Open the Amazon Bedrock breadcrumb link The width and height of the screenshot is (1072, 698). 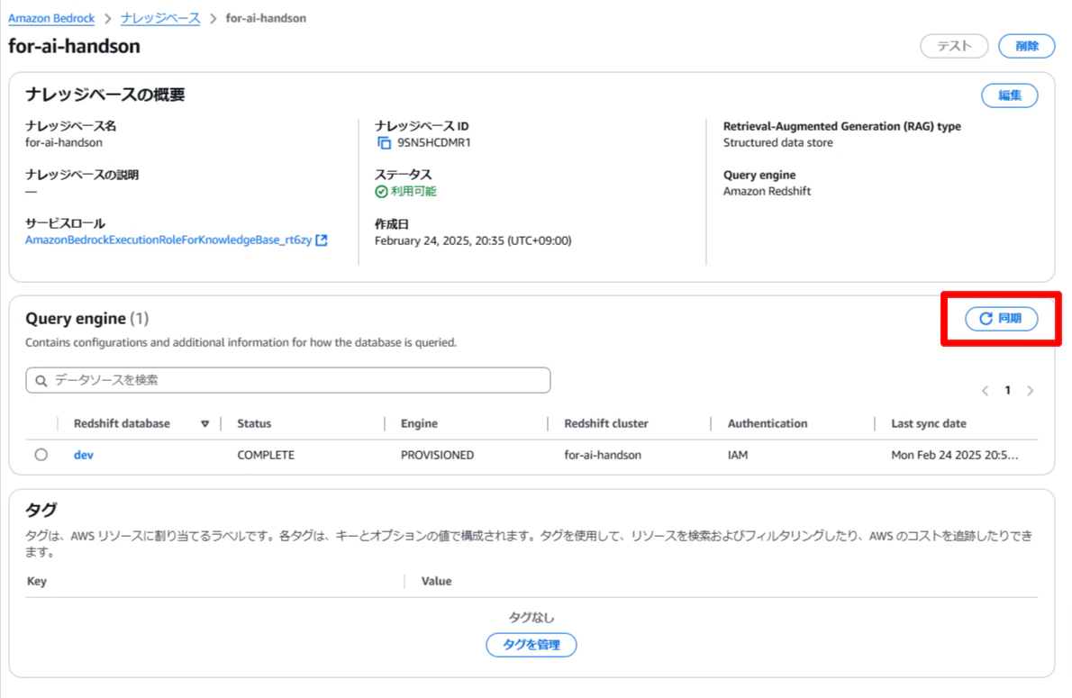(x=51, y=18)
